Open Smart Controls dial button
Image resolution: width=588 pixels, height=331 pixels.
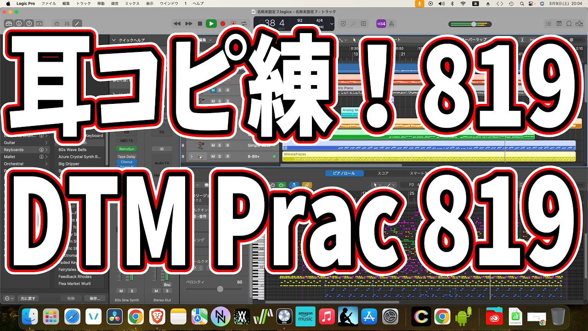57,23
